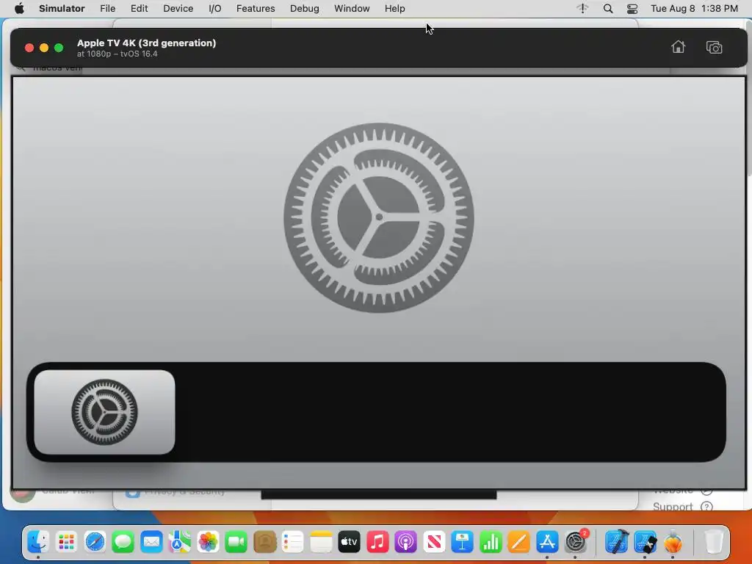Open the Help menu
Viewport: 752px width, 564px height.
[x=394, y=9]
